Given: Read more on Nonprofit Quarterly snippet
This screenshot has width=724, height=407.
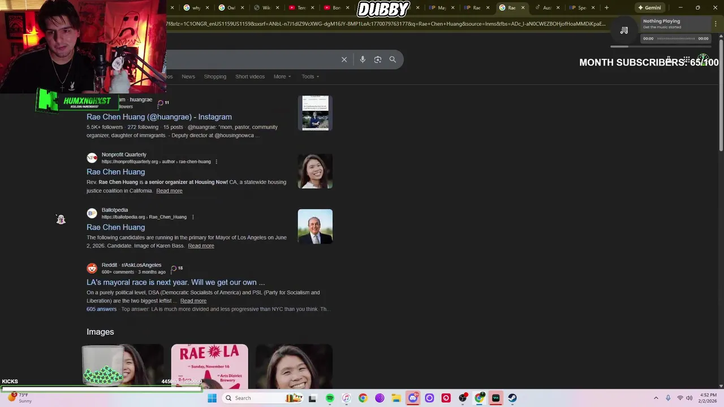Looking at the screenshot, I should pyautogui.click(x=169, y=191).
